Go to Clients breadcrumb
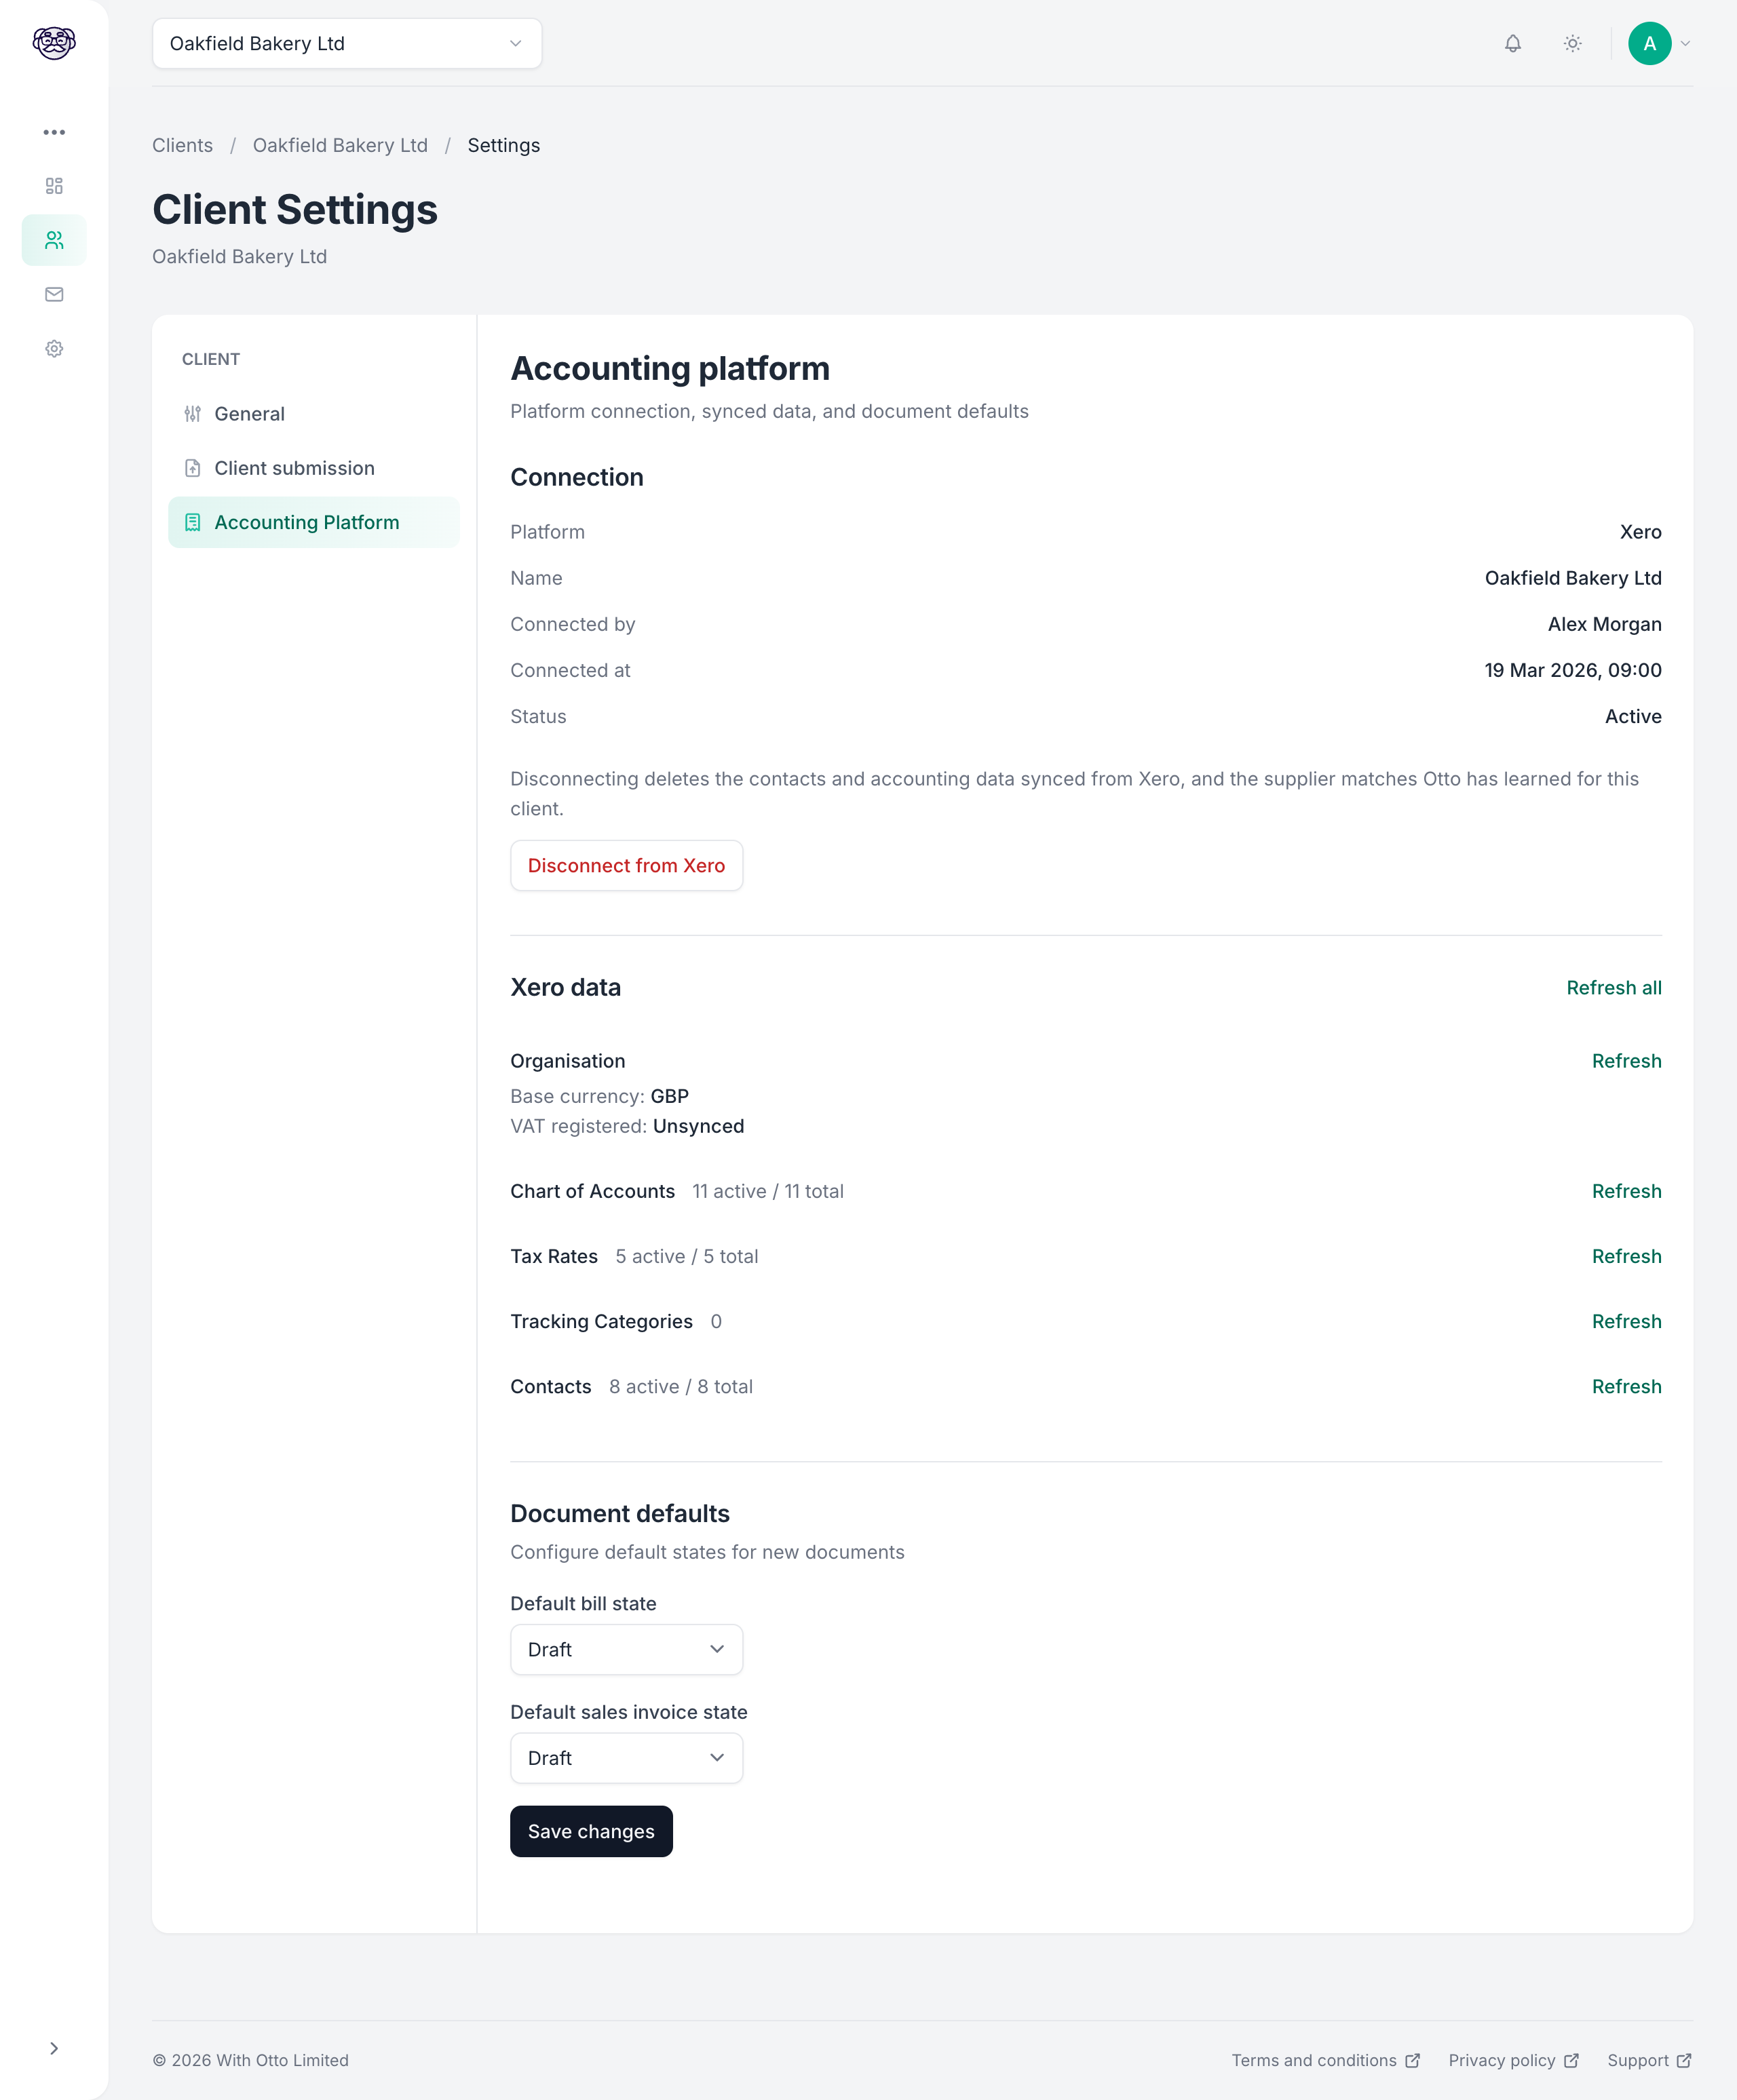The image size is (1737, 2100). [x=182, y=145]
